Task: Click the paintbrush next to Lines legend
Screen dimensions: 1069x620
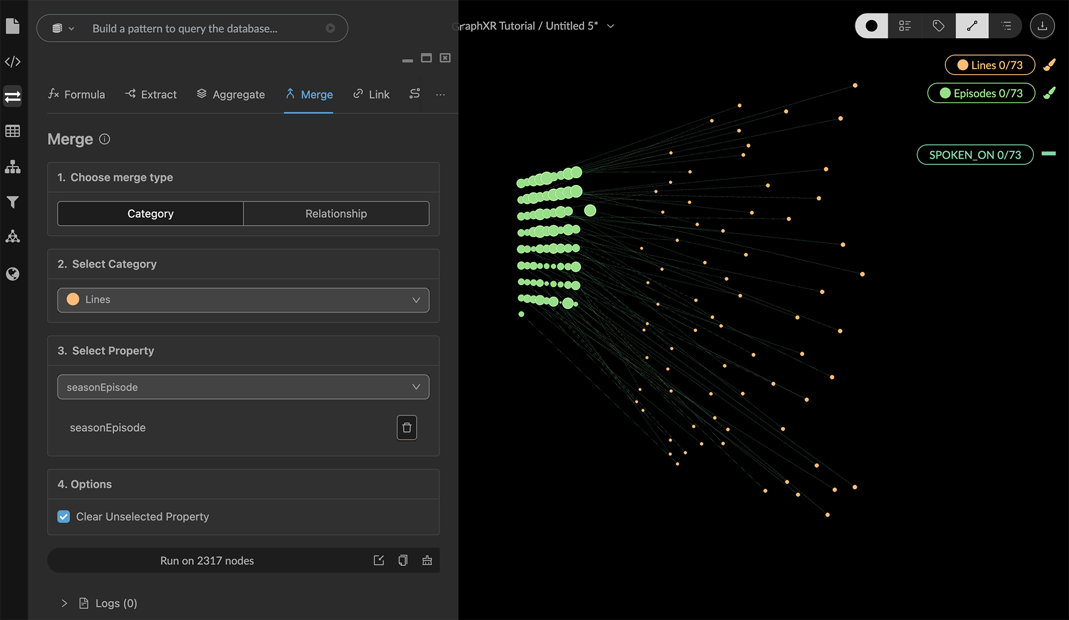Action: point(1050,65)
